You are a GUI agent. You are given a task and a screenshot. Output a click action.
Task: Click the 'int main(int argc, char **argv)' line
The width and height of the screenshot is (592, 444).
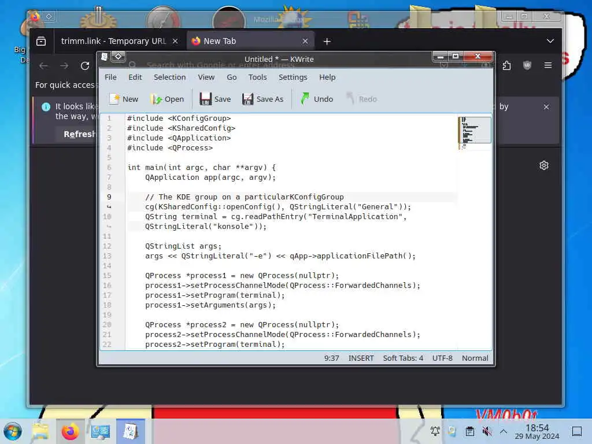tap(202, 167)
